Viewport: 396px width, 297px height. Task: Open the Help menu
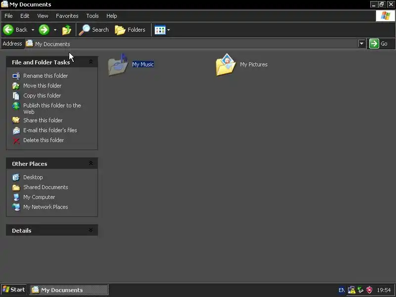(112, 16)
